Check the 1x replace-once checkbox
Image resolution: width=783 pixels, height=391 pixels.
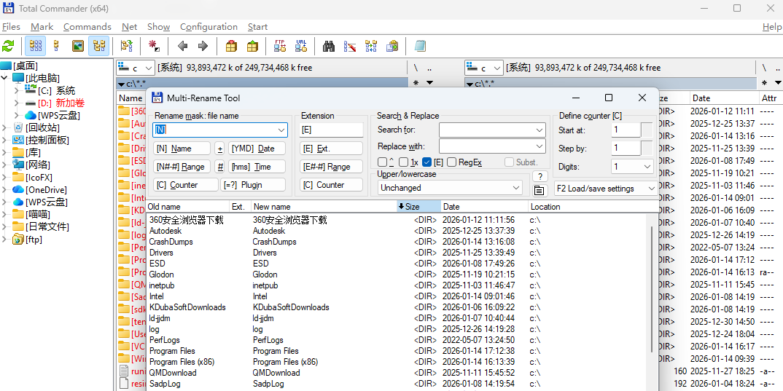(404, 162)
